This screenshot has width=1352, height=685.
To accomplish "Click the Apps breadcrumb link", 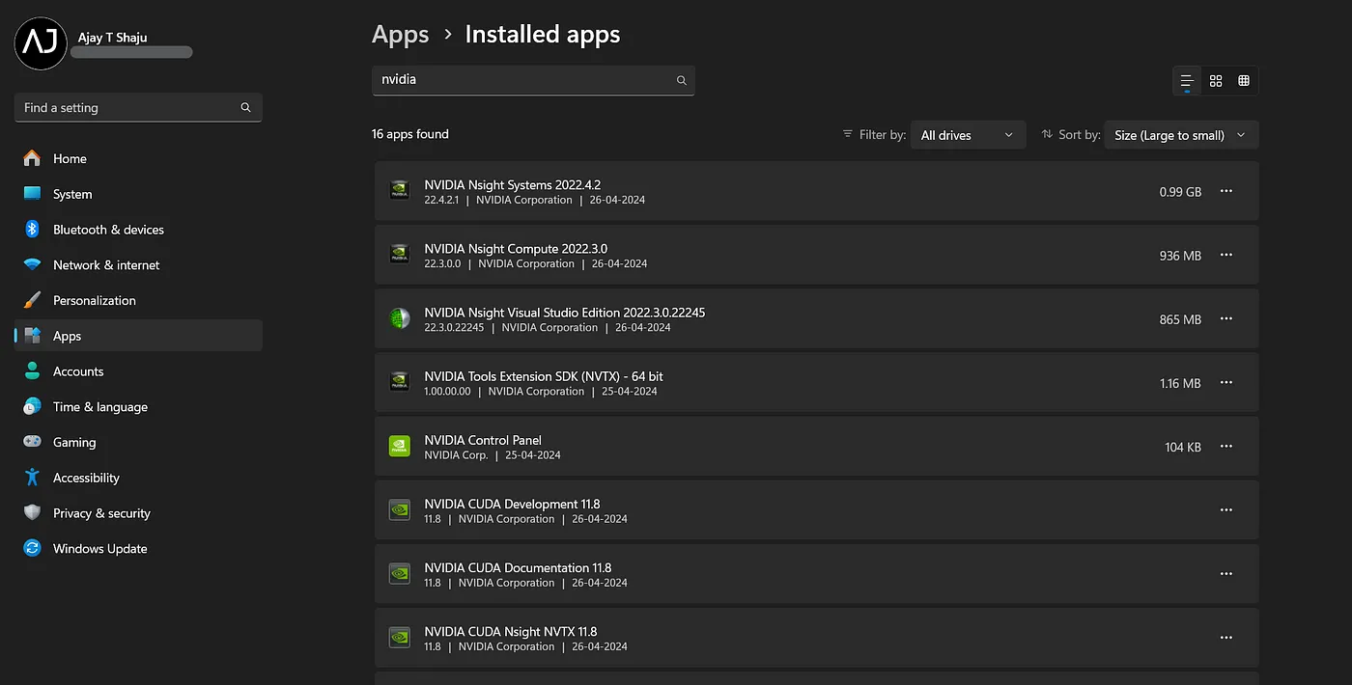I will [400, 35].
